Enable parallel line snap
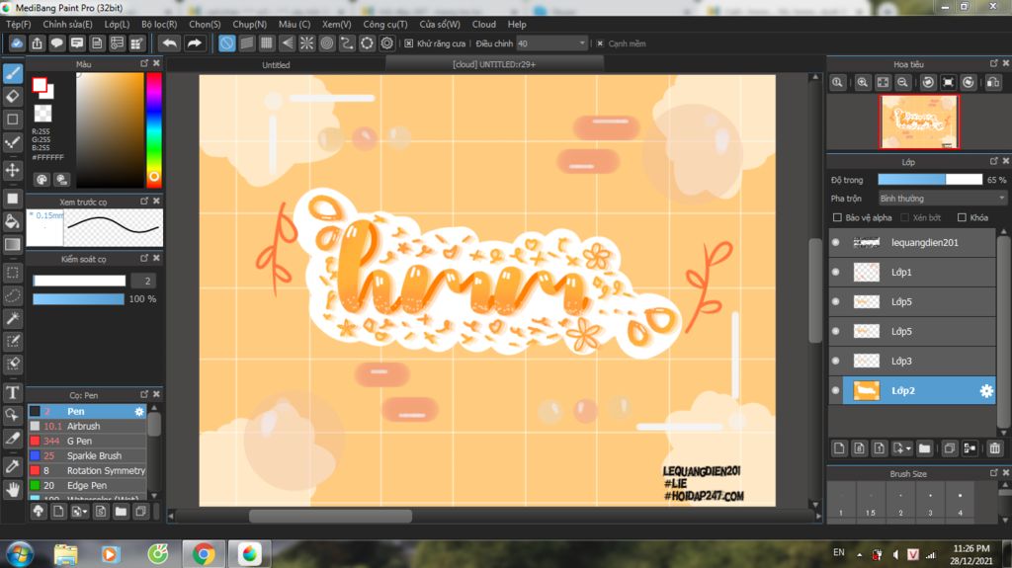The width and height of the screenshot is (1012, 568). [x=246, y=43]
